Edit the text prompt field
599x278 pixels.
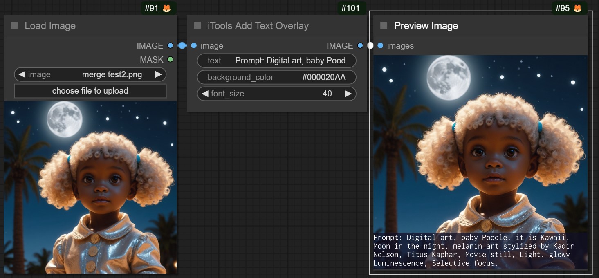coord(277,61)
